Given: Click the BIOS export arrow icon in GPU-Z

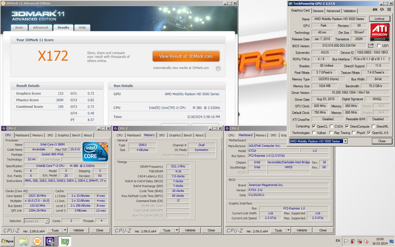Looking at the screenshot, I should [x=371, y=46].
